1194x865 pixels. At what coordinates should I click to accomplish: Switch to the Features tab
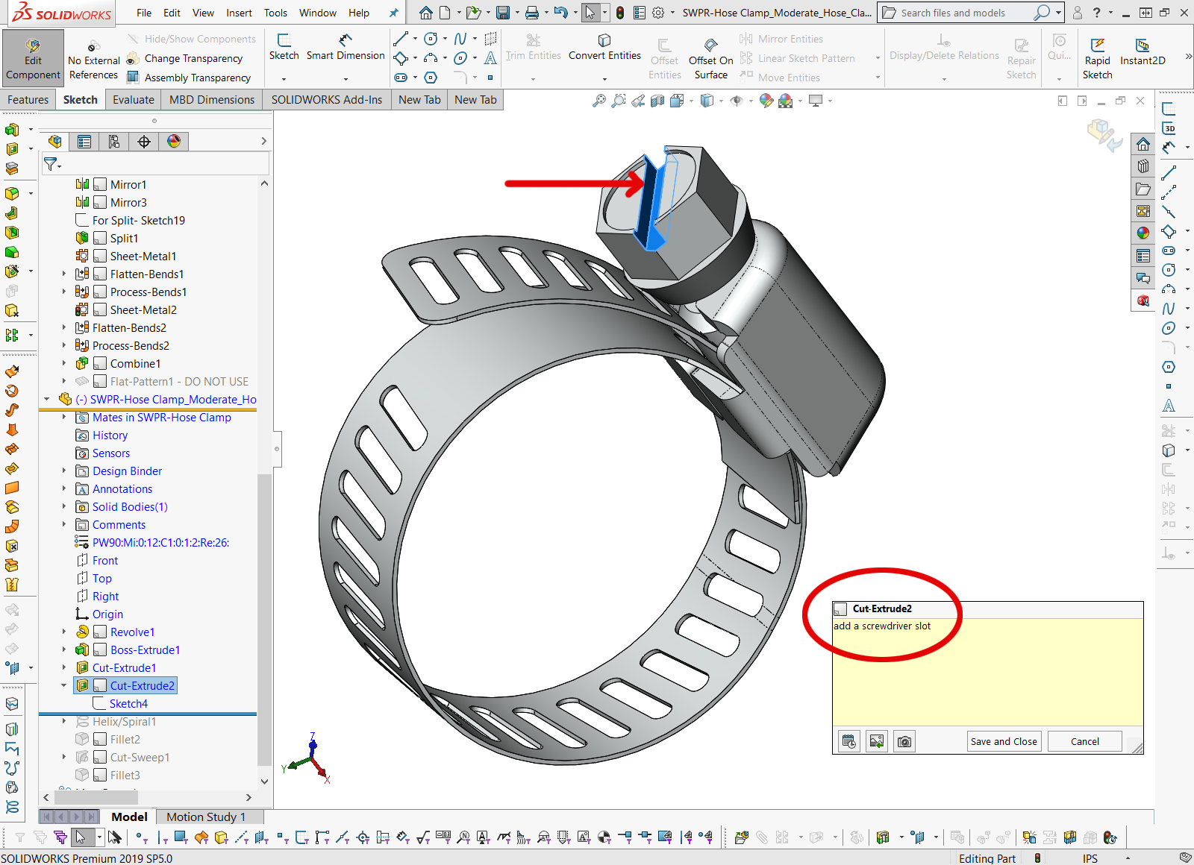point(28,100)
